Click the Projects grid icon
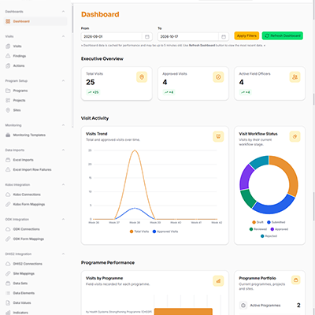Image resolution: width=315 pixels, height=315 pixels. click(8, 100)
